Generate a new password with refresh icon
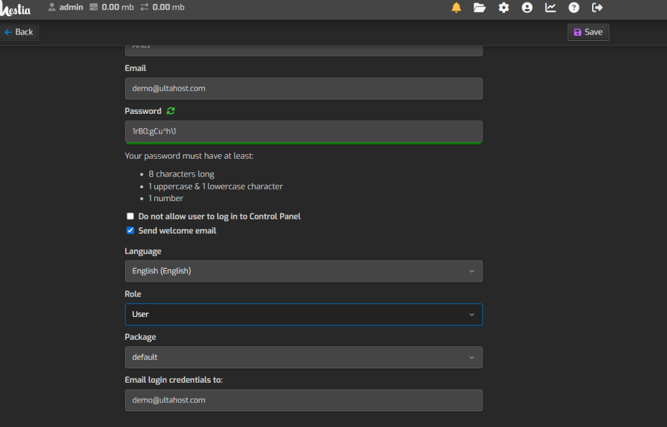This screenshot has height=427, width=667. click(171, 111)
